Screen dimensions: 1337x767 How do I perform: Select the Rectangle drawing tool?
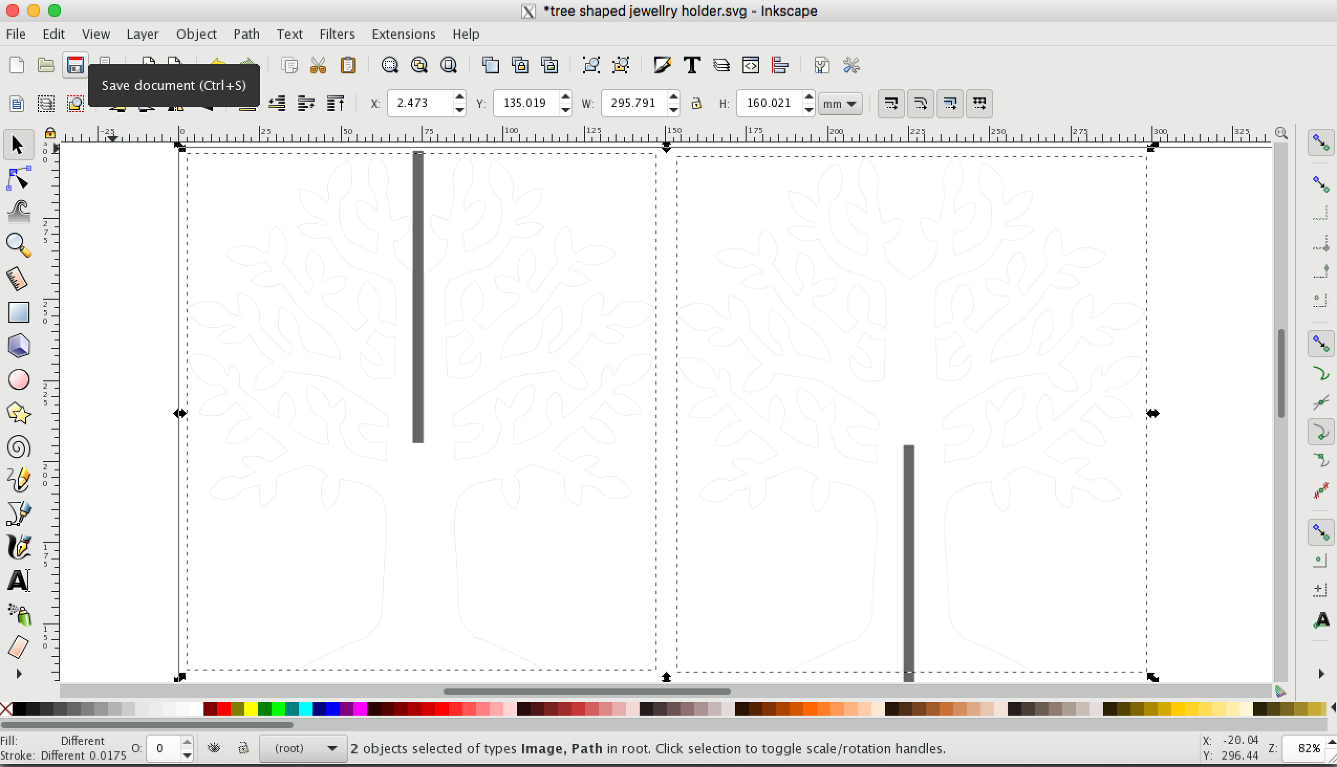pyautogui.click(x=19, y=312)
